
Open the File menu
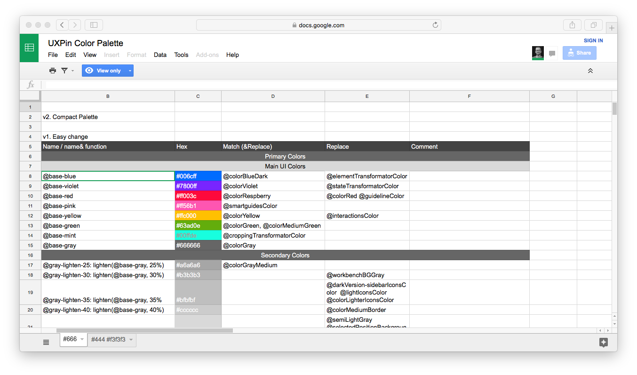point(53,55)
